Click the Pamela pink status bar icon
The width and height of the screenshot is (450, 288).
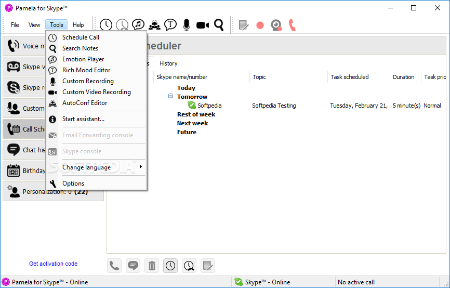(x=6, y=282)
